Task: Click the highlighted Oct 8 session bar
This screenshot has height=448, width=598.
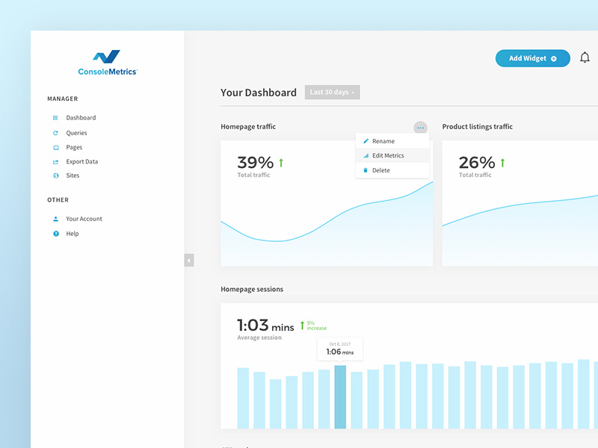Action: pyautogui.click(x=340, y=396)
